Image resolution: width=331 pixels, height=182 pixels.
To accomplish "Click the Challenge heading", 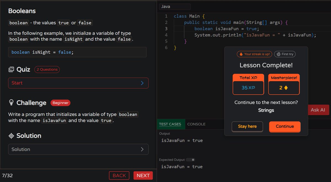I will (31, 103).
